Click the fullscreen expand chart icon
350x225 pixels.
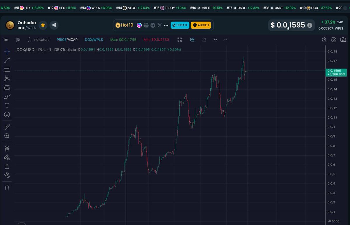[180, 40]
